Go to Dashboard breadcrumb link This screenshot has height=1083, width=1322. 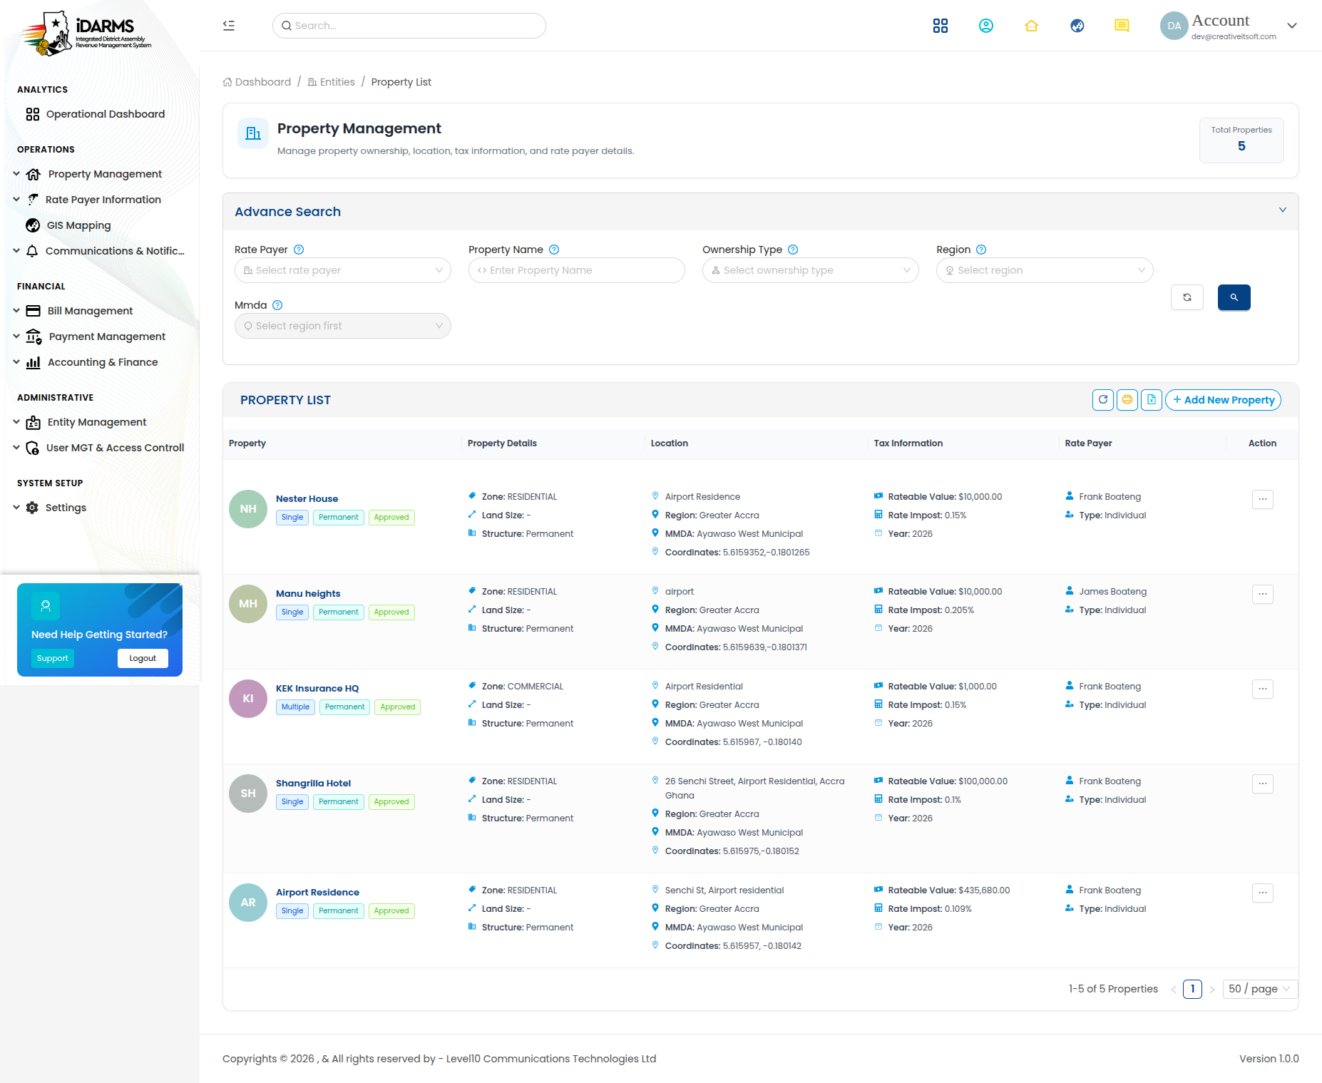[257, 82]
